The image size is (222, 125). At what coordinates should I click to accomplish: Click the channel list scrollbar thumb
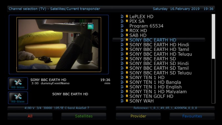click(213, 36)
